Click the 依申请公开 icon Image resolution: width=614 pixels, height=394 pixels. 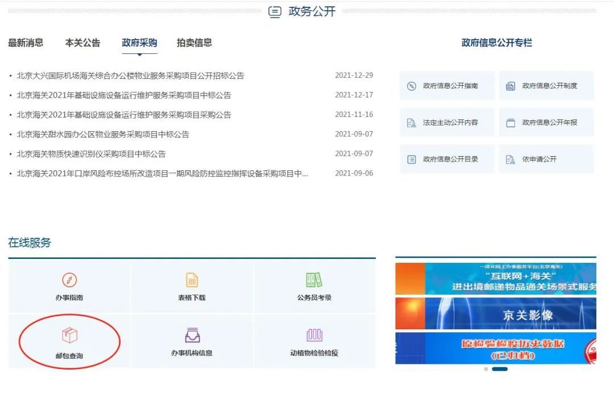pyautogui.click(x=511, y=160)
